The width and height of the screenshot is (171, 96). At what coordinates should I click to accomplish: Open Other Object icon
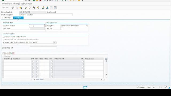(21, 8)
